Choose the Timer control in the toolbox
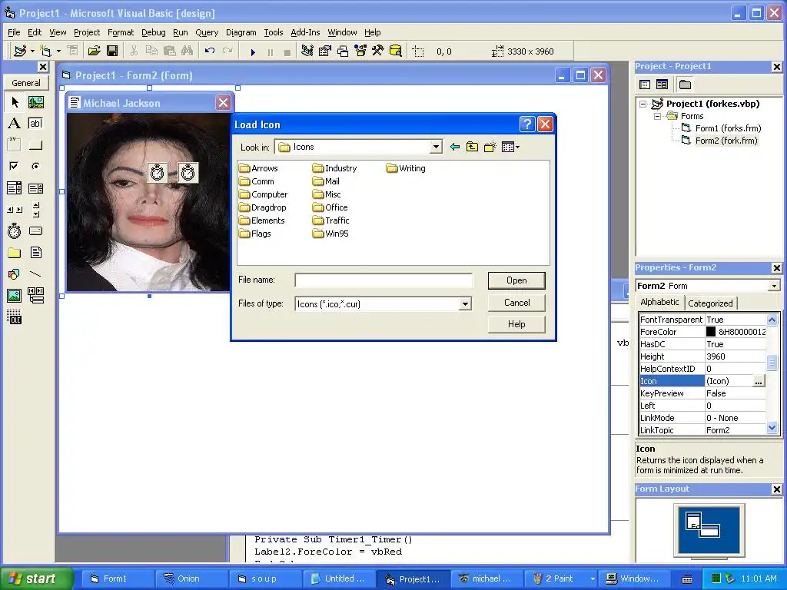 point(15,230)
